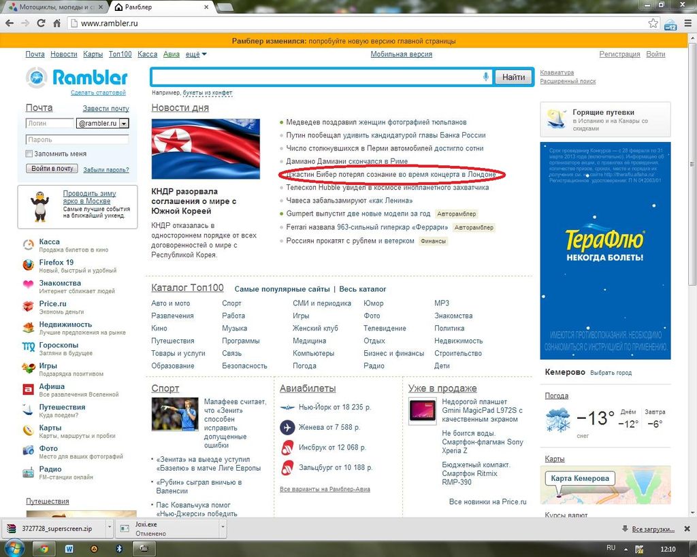
Task: Click the Firefox 19 icon
Action: click(x=28, y=265)
